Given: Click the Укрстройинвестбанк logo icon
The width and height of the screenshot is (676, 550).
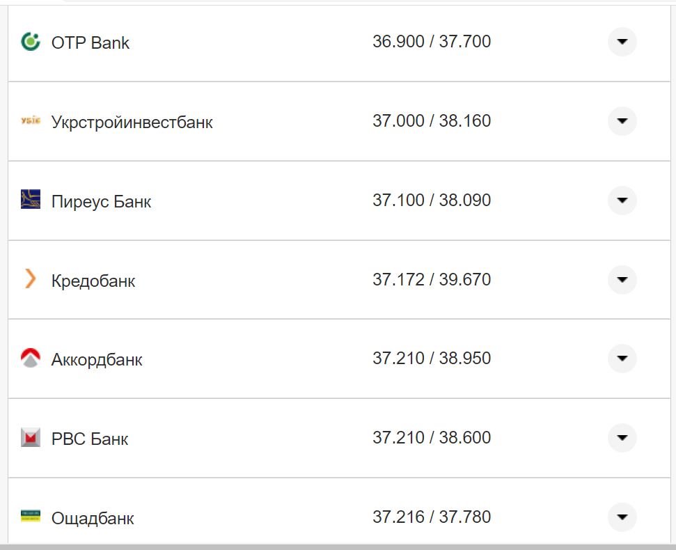Looking at the screenshot, I should click(31, 121).
